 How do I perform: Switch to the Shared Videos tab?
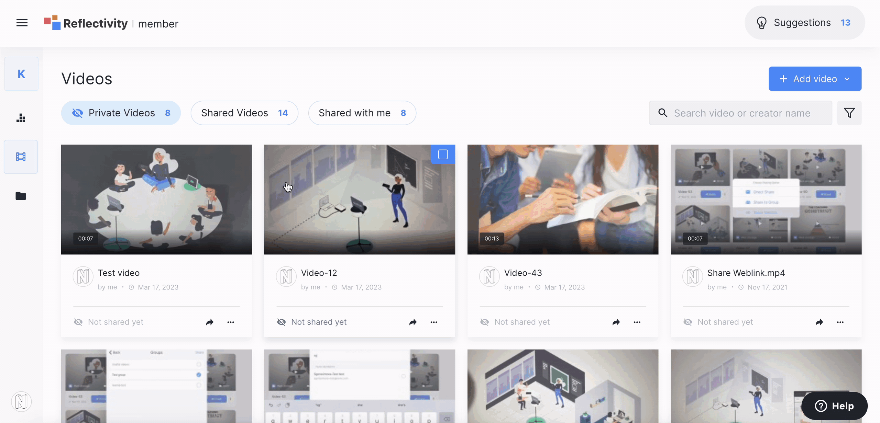click(x=244, y=113)
